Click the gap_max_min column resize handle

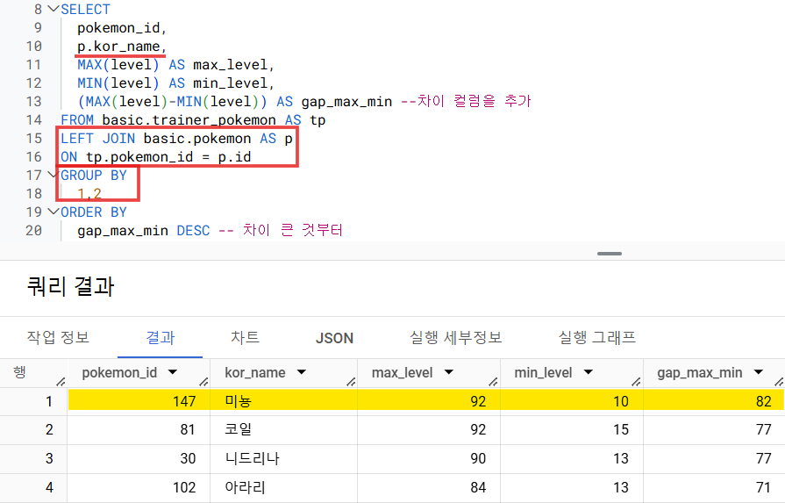(x=779, y=382)
